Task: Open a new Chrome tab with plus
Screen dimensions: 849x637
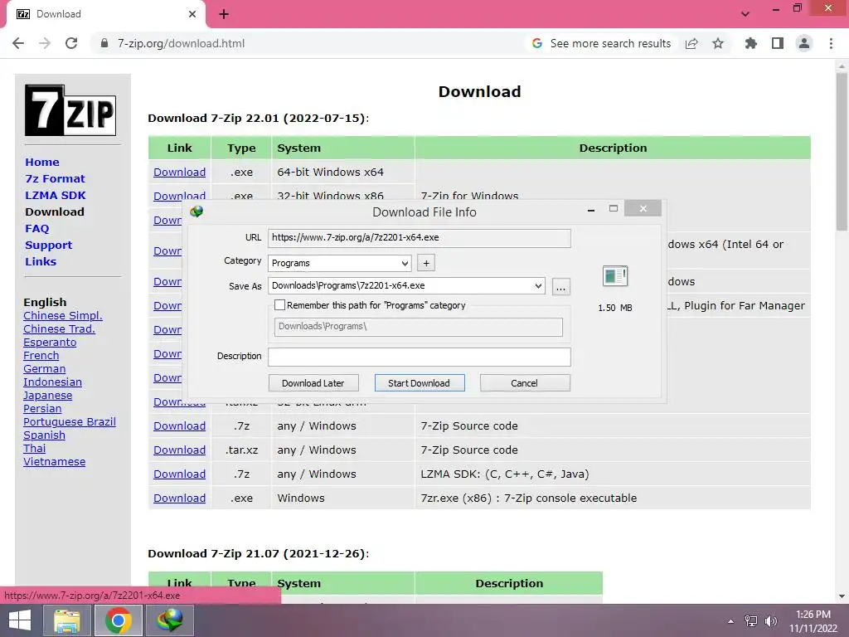Action: click(x=224, y=14)
